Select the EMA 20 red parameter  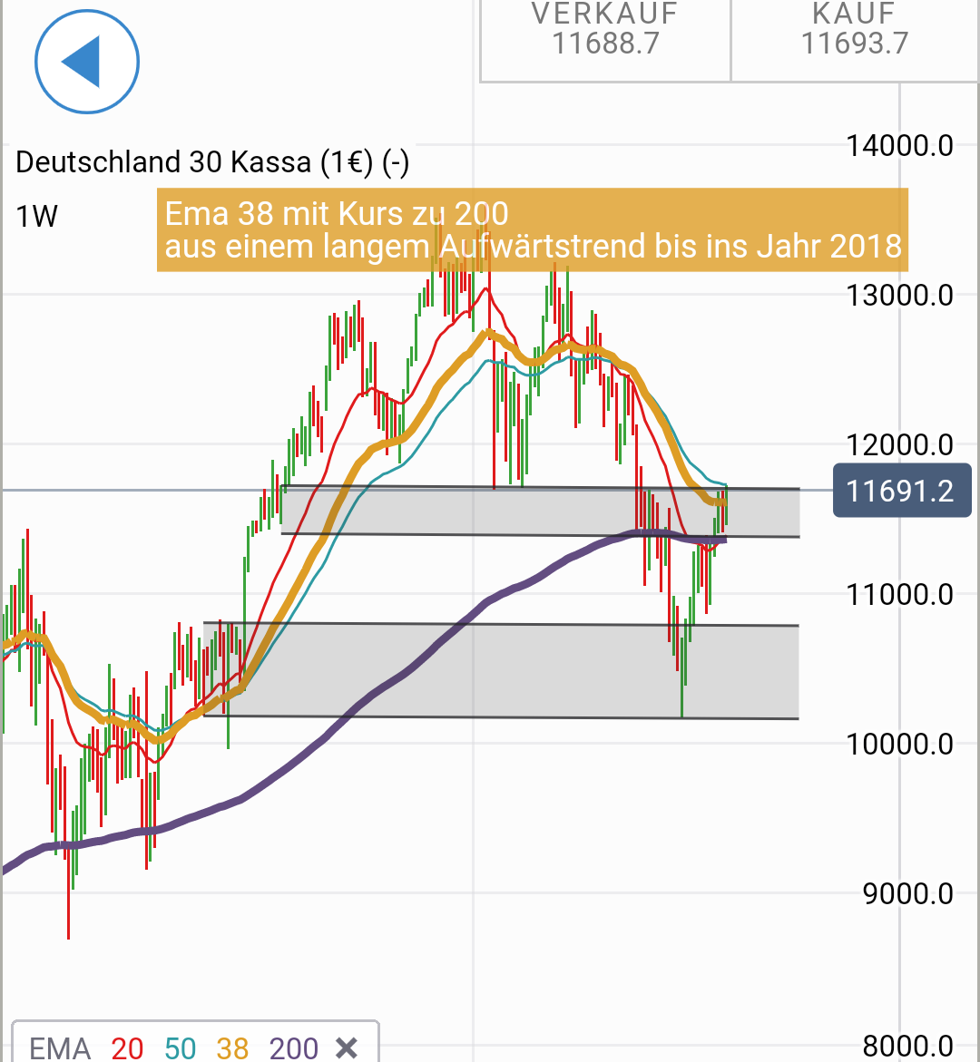(x=127, y=1047)
